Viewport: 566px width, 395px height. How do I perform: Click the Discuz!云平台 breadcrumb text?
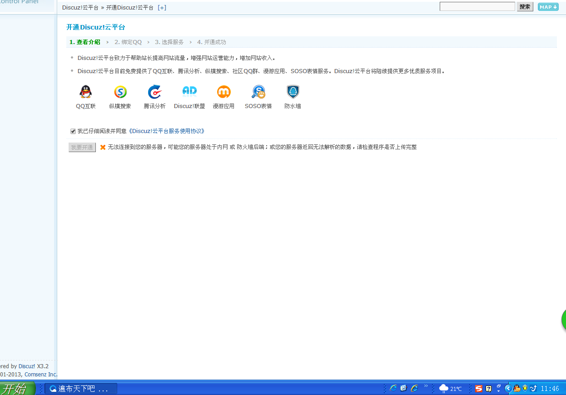click(x=80, y=8)
